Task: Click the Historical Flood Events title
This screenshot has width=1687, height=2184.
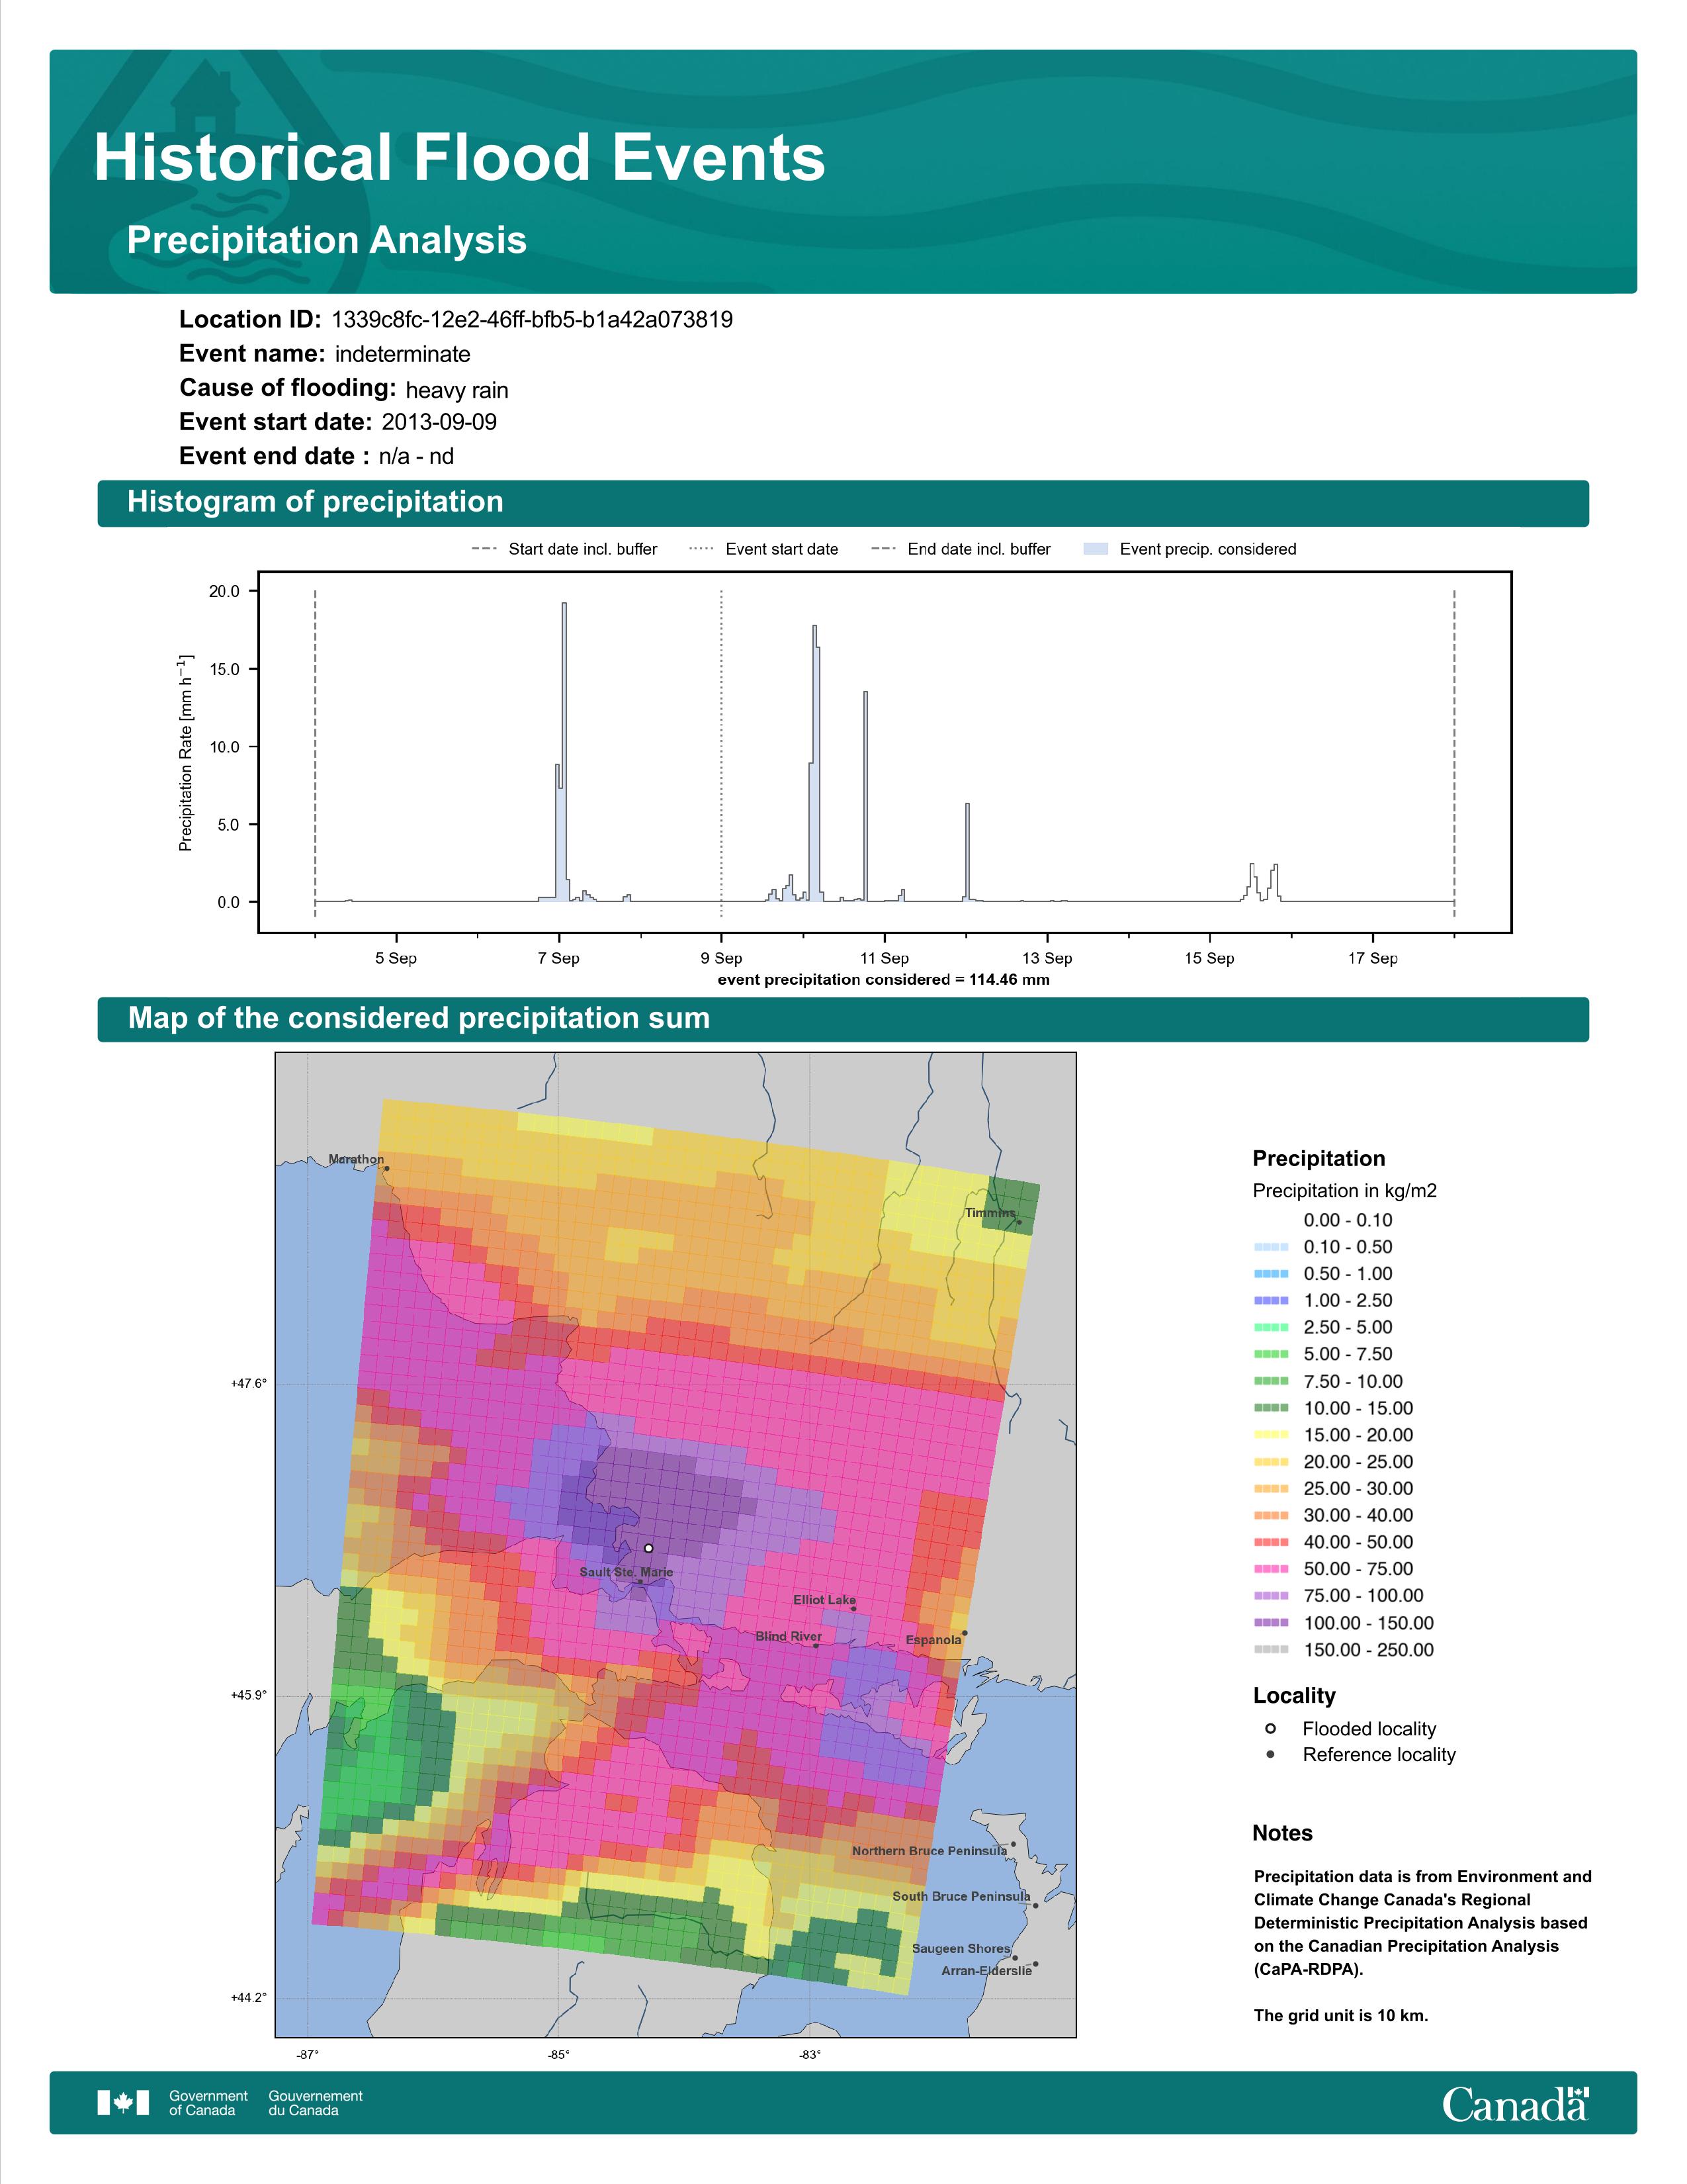Action: 460,158
